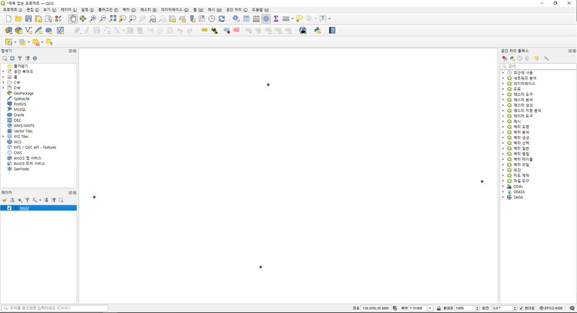The image size is (577, 313).
Task: Select GeoPackage in the browser tree
Action: pos(24,93)
